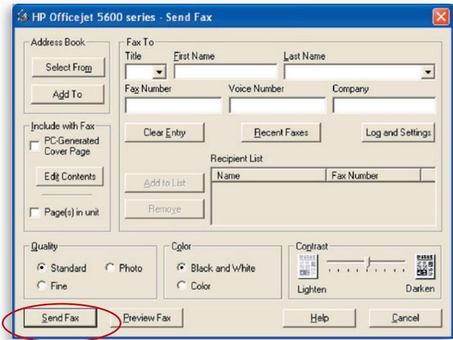Click in the Company field
Image resolution: width=453 pixels, height=340 pixels.
(x=384, y=106)
